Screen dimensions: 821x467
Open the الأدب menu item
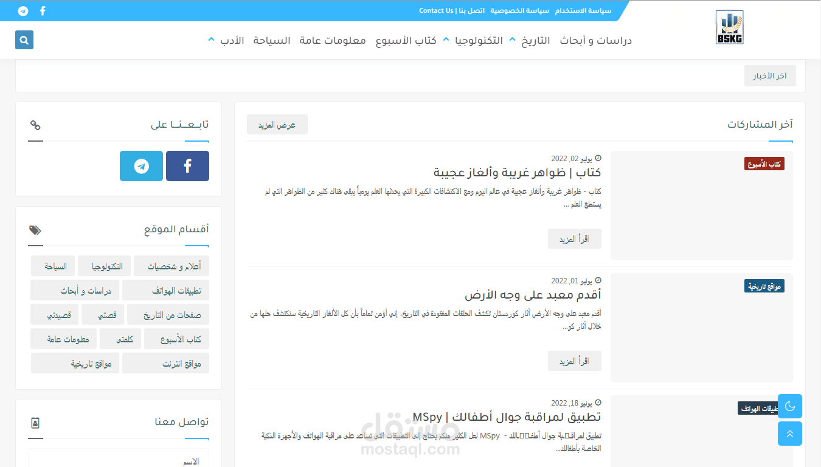click(232, 41)
